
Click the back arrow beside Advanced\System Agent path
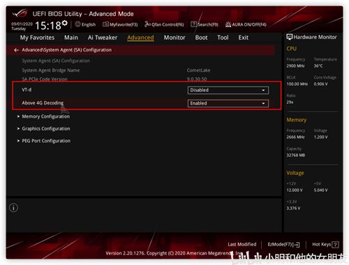16,50
